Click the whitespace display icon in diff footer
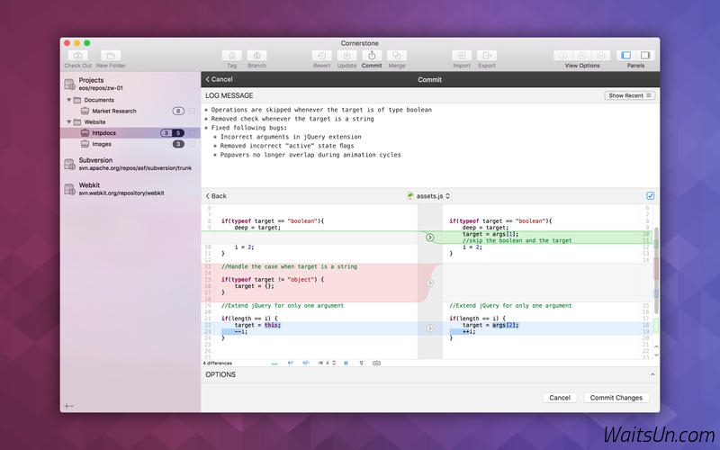 pyautogui.click(x=274, y=363)
